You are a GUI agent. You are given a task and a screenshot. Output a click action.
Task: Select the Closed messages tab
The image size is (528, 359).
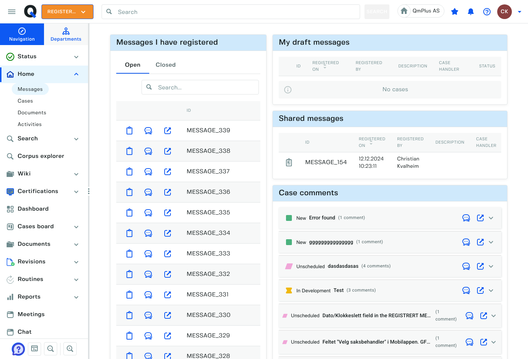coord(166,65)
